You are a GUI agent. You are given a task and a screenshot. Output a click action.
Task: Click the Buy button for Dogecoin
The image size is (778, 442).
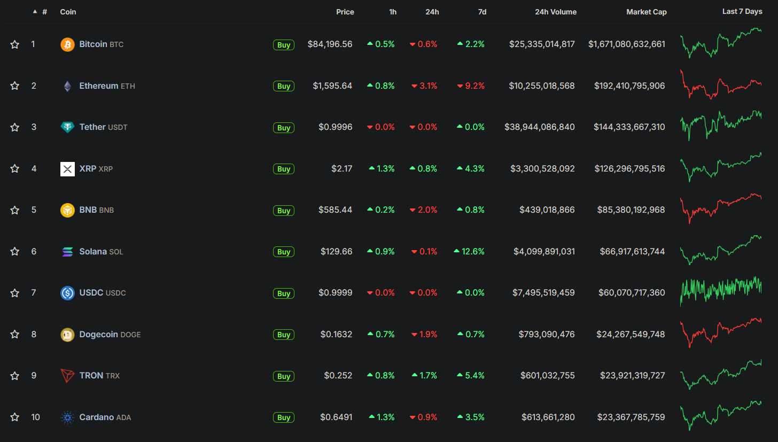(284, 335)
